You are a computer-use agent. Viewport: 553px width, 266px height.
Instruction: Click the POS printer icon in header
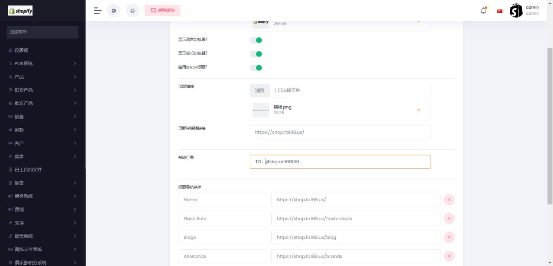(x=133, y=11)
